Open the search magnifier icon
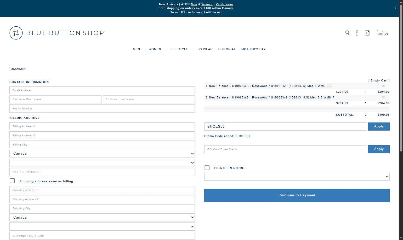 (347, 33)
